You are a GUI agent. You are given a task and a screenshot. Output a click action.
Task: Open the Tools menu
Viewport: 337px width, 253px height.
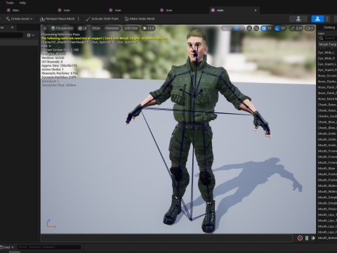10,3
